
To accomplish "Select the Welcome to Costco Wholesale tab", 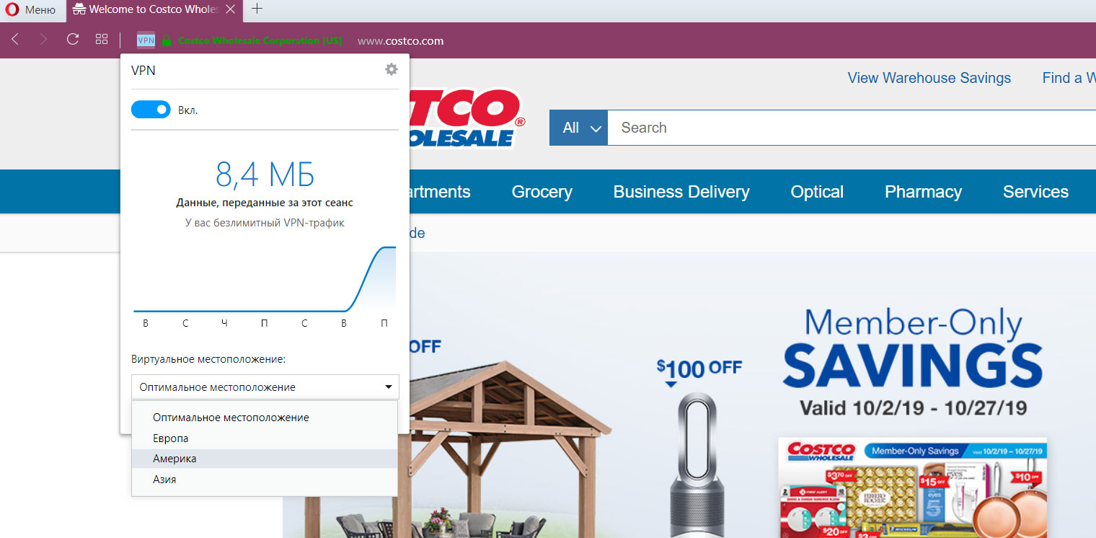I will pos(146,10).
